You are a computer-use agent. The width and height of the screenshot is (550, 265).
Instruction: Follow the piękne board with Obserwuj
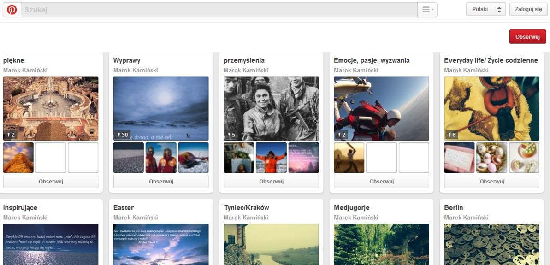(51, 182)
